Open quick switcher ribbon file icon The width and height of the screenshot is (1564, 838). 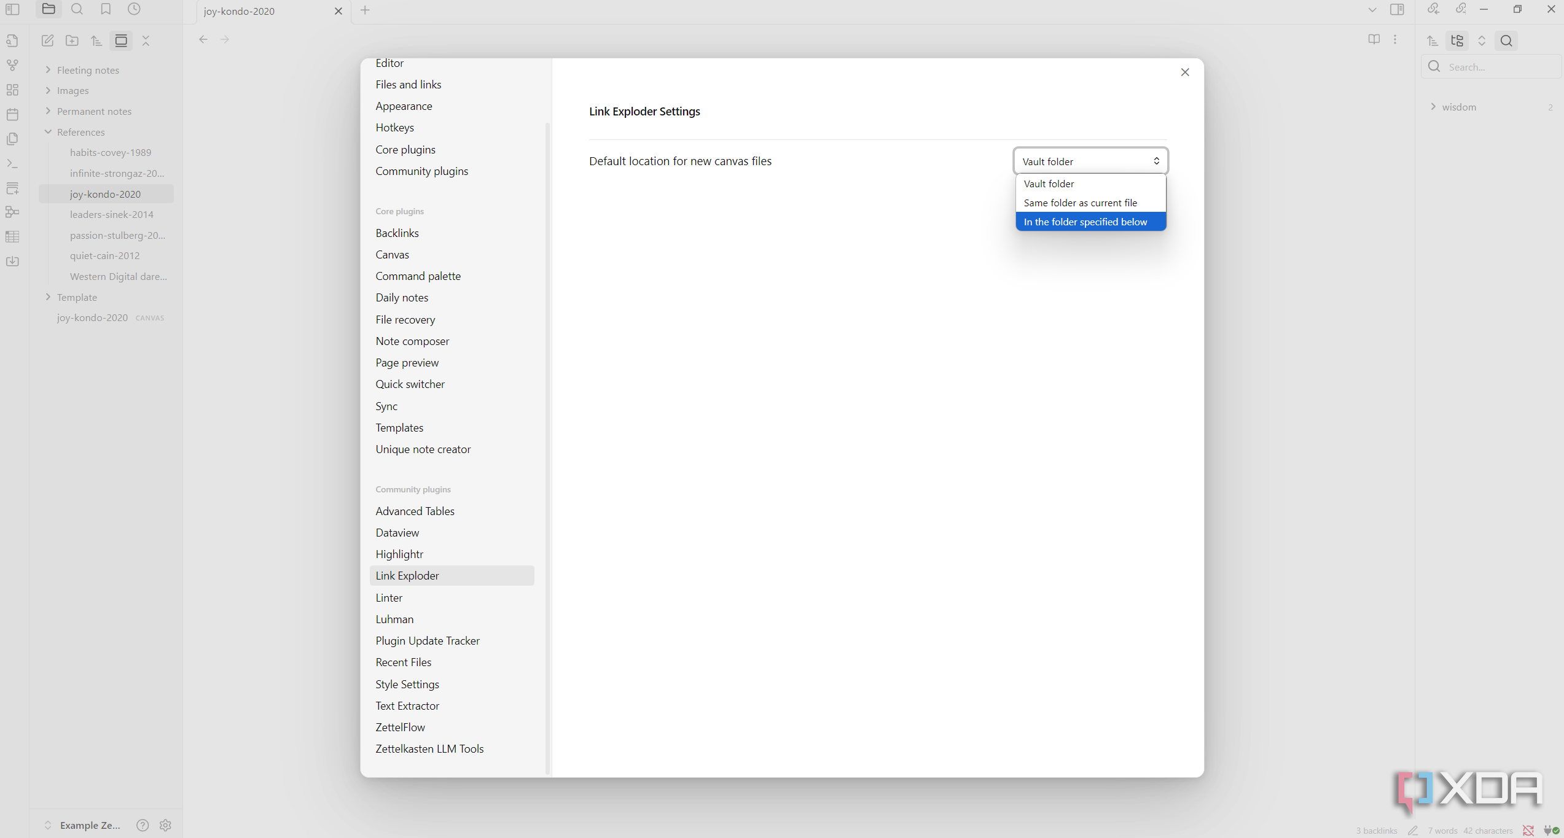click(12, 41)
